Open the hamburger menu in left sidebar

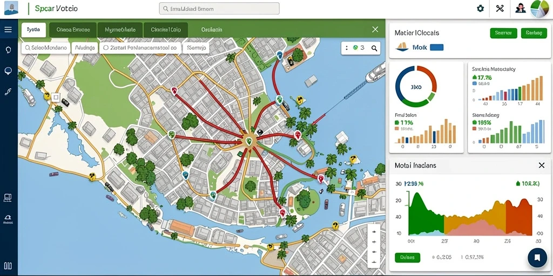(x=8, y=30)
